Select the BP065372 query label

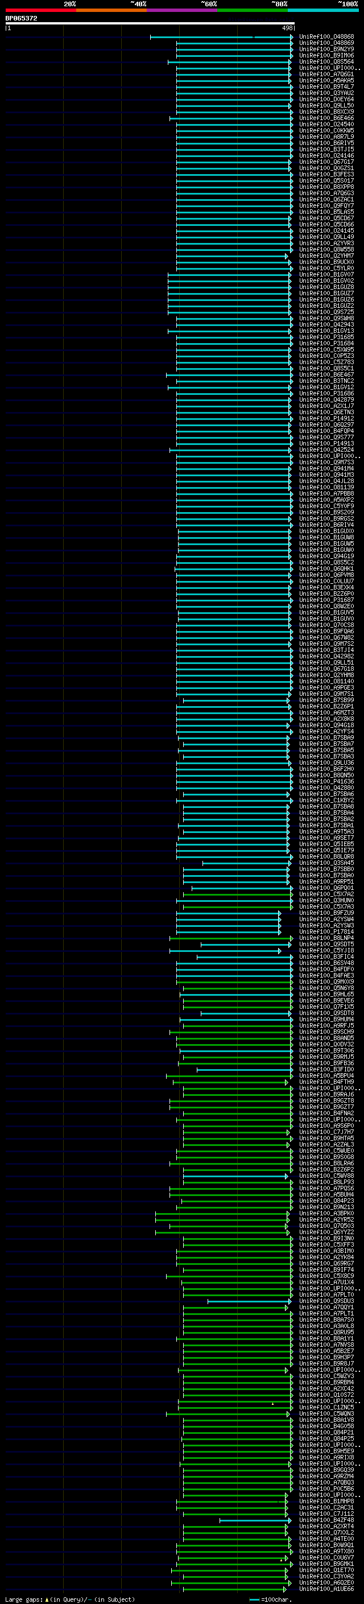(x=21, y=19)
